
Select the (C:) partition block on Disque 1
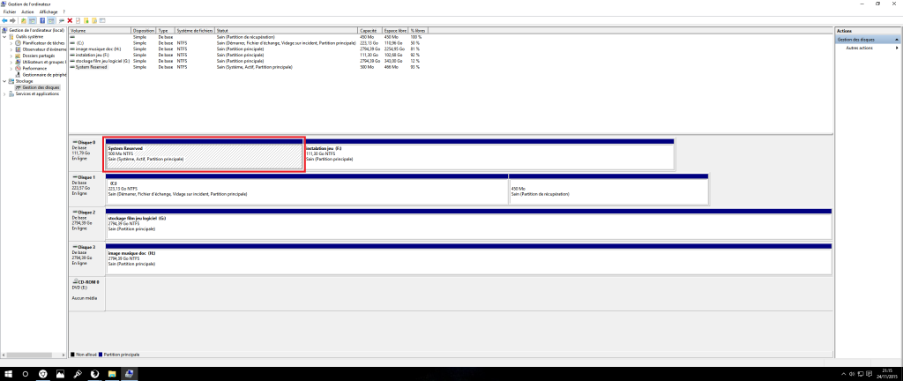(306, 190)
